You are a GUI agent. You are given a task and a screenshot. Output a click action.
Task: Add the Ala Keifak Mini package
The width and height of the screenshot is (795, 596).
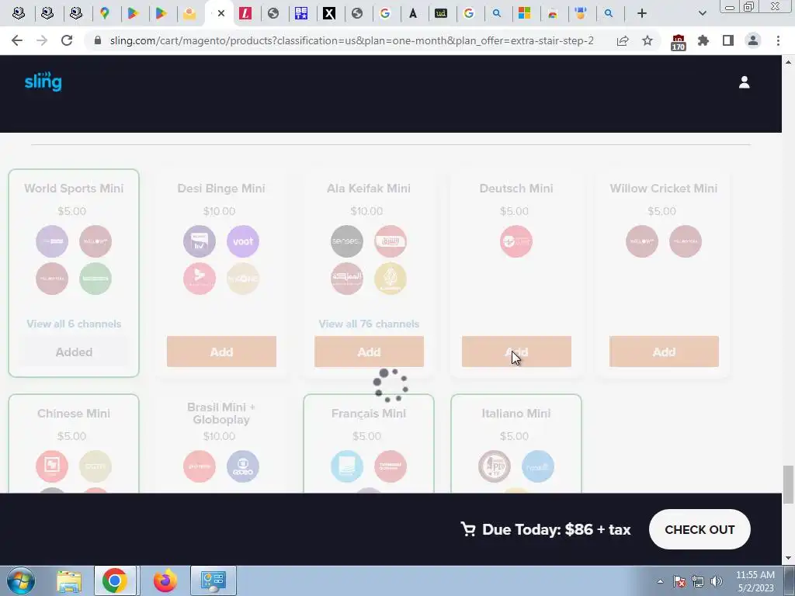click(369, 352)
